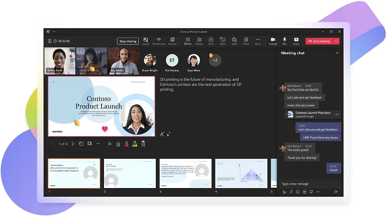
Task: Close the Meeting chat panel
Action: [x=337, y=53]
